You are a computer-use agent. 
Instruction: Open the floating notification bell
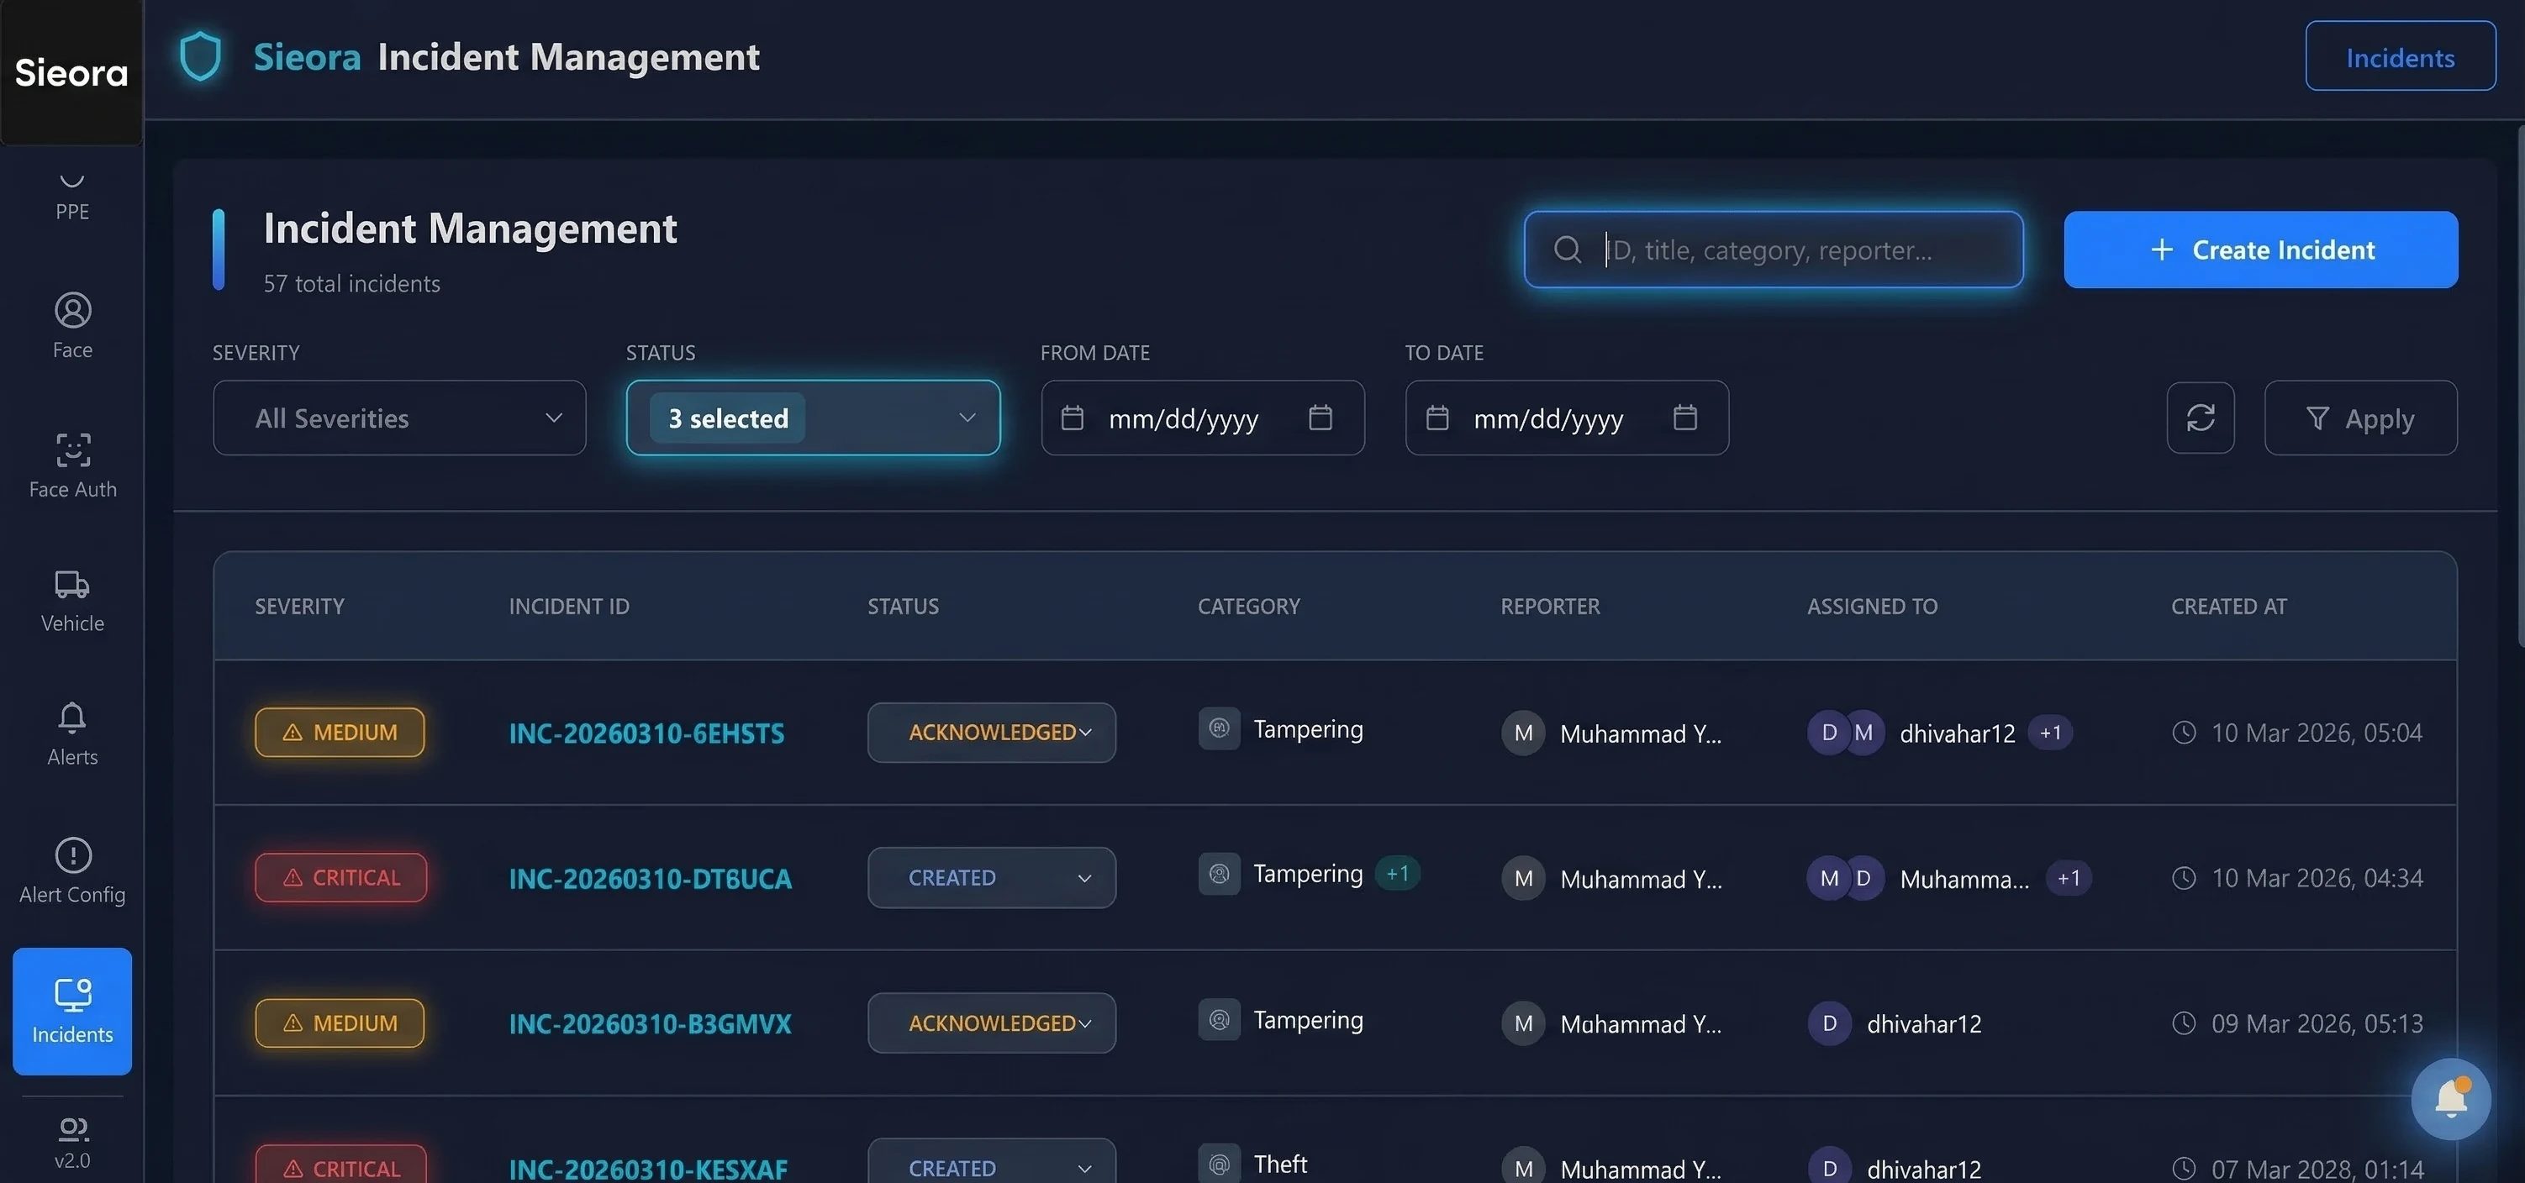click(2450, 1098)
